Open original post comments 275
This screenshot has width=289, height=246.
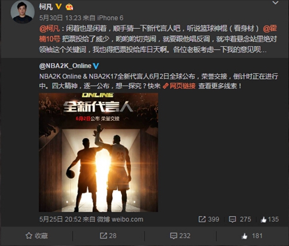(240, 219)
